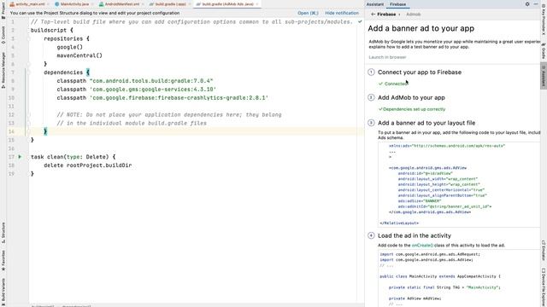Screen dimensions: 547x307
Task: Open the Emulator side panel
Action: [544, 250]
